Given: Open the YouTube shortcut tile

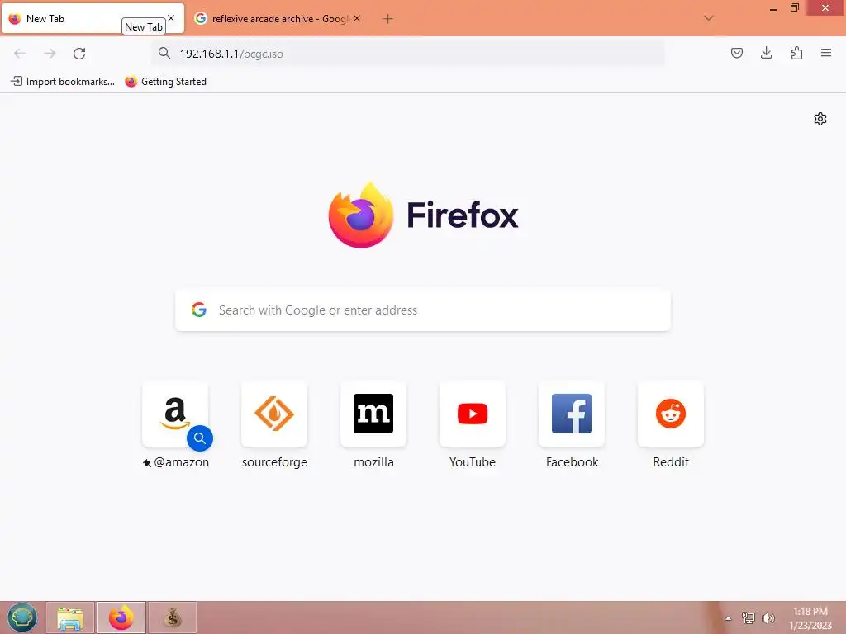Looking at the screenshot, I should click(x=473, y=414).
